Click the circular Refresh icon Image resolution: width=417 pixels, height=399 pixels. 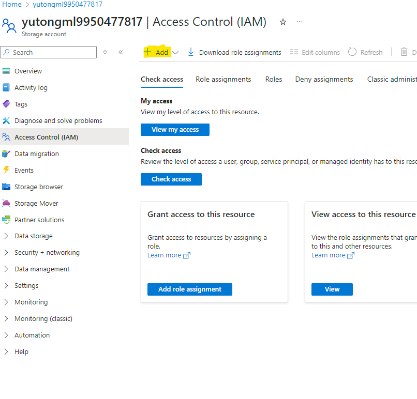click(352, 52)
